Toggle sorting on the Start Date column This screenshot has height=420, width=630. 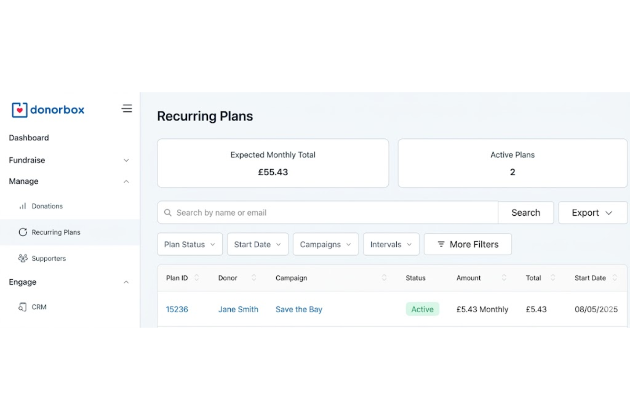[615, 277]
